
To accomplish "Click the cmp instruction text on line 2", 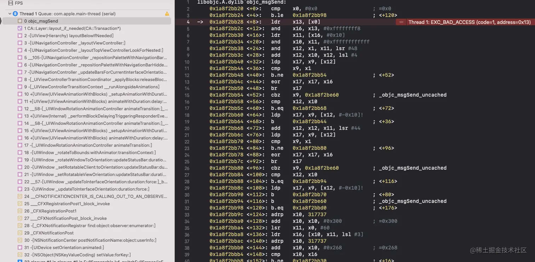I will pos(276,8).
